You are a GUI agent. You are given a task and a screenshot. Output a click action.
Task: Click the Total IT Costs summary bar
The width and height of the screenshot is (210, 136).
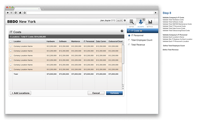66,36
